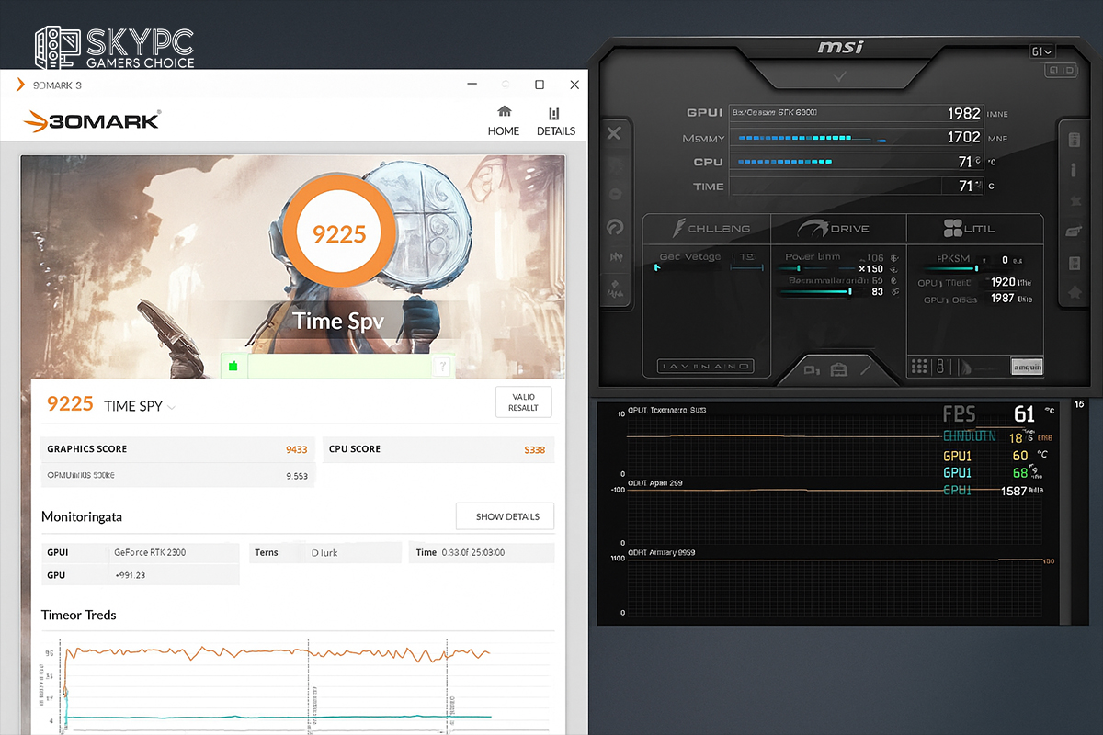
Task: Click the orange arrow icon in 3DMark title bar
Action: click(x=21, y=85)
